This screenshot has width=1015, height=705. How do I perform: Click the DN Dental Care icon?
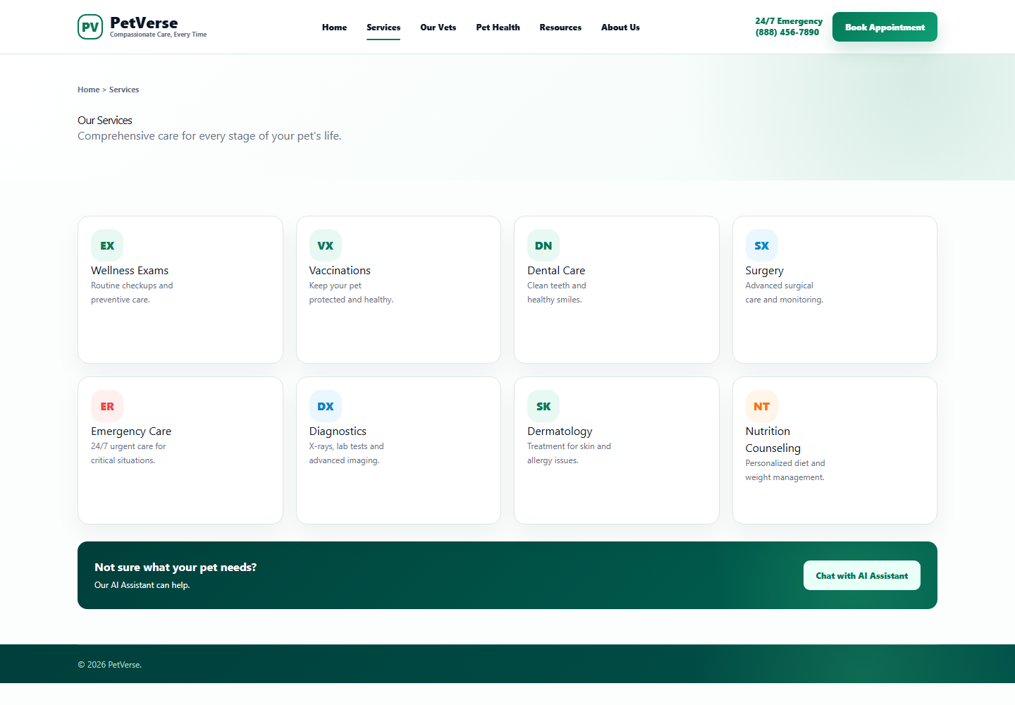point(543,245)
